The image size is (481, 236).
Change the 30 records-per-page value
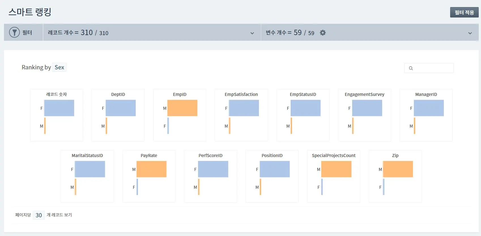click(39, 215)
